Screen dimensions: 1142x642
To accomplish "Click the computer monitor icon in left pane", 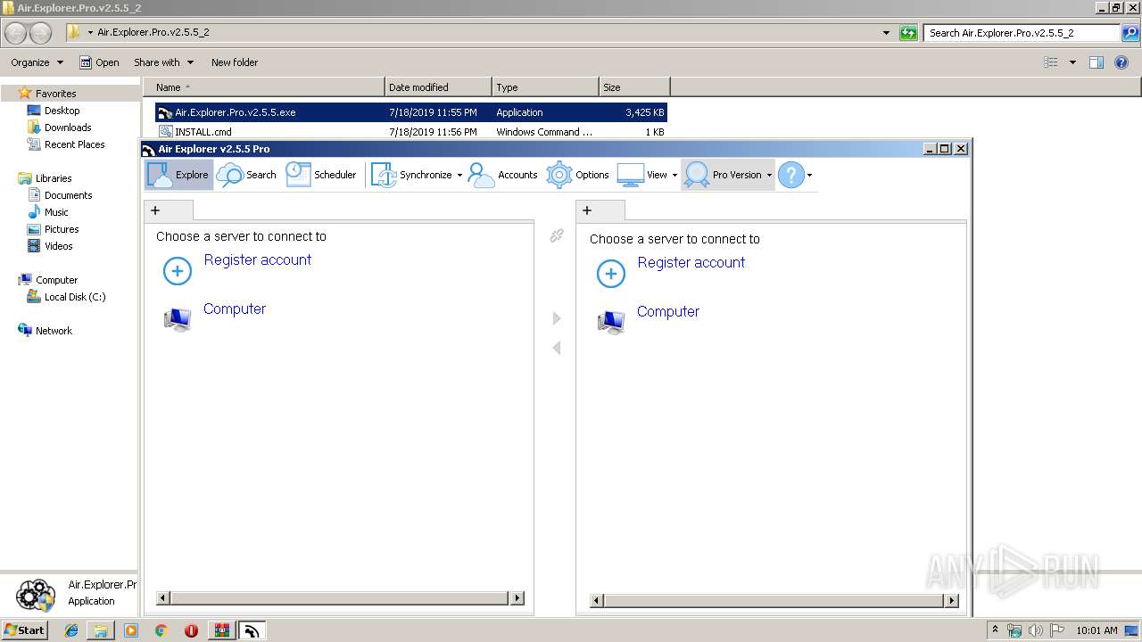I will tap(178, 319).
